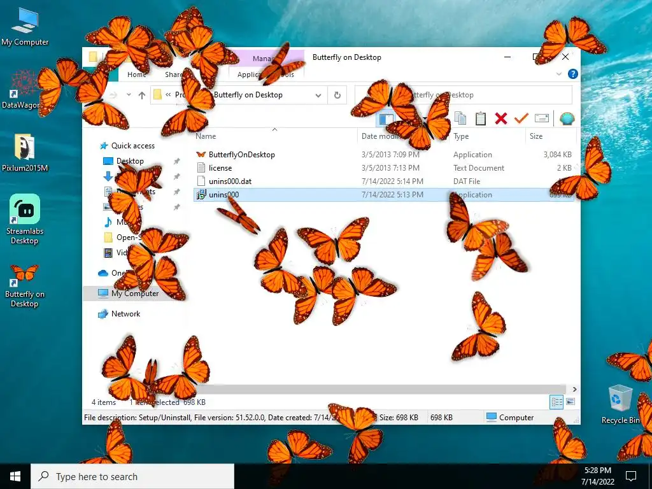This screenshot has height=489, width=652.
Task: Open My Computer desktop shortcut
Action: 25,27
